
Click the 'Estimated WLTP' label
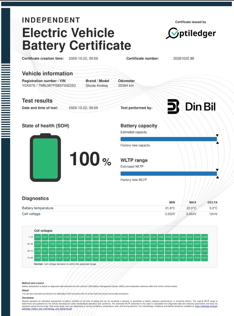(132, 166)
